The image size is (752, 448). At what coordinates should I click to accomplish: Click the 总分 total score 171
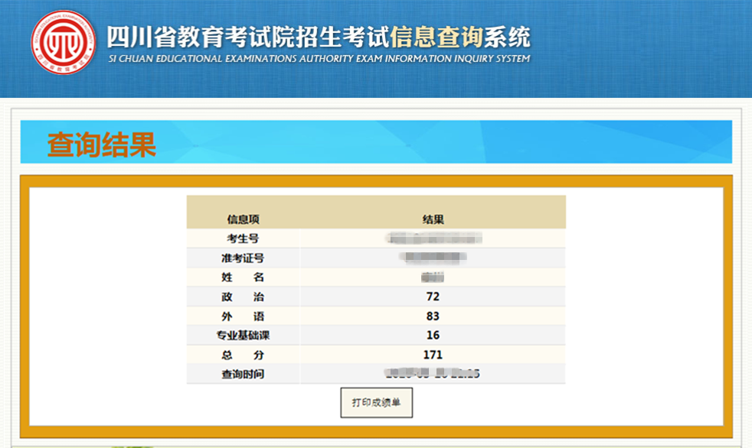coord(432,355)
